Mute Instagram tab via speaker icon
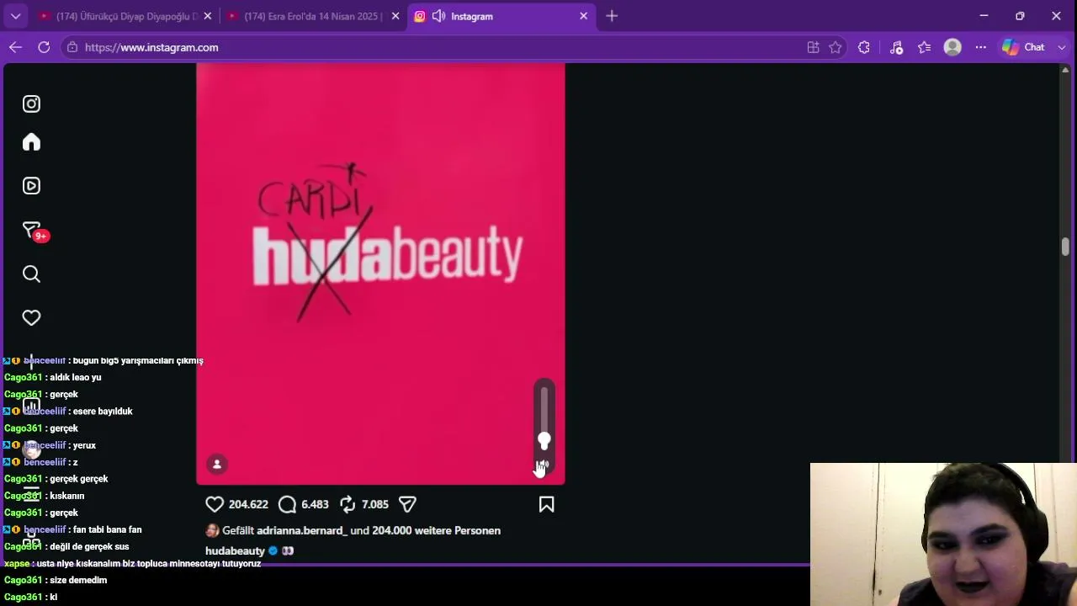This screenshot has height=606, width=1077. (438, 16)
